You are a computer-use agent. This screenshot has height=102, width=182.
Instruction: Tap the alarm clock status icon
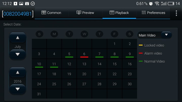pyautogui.click(x=151, y=4)
